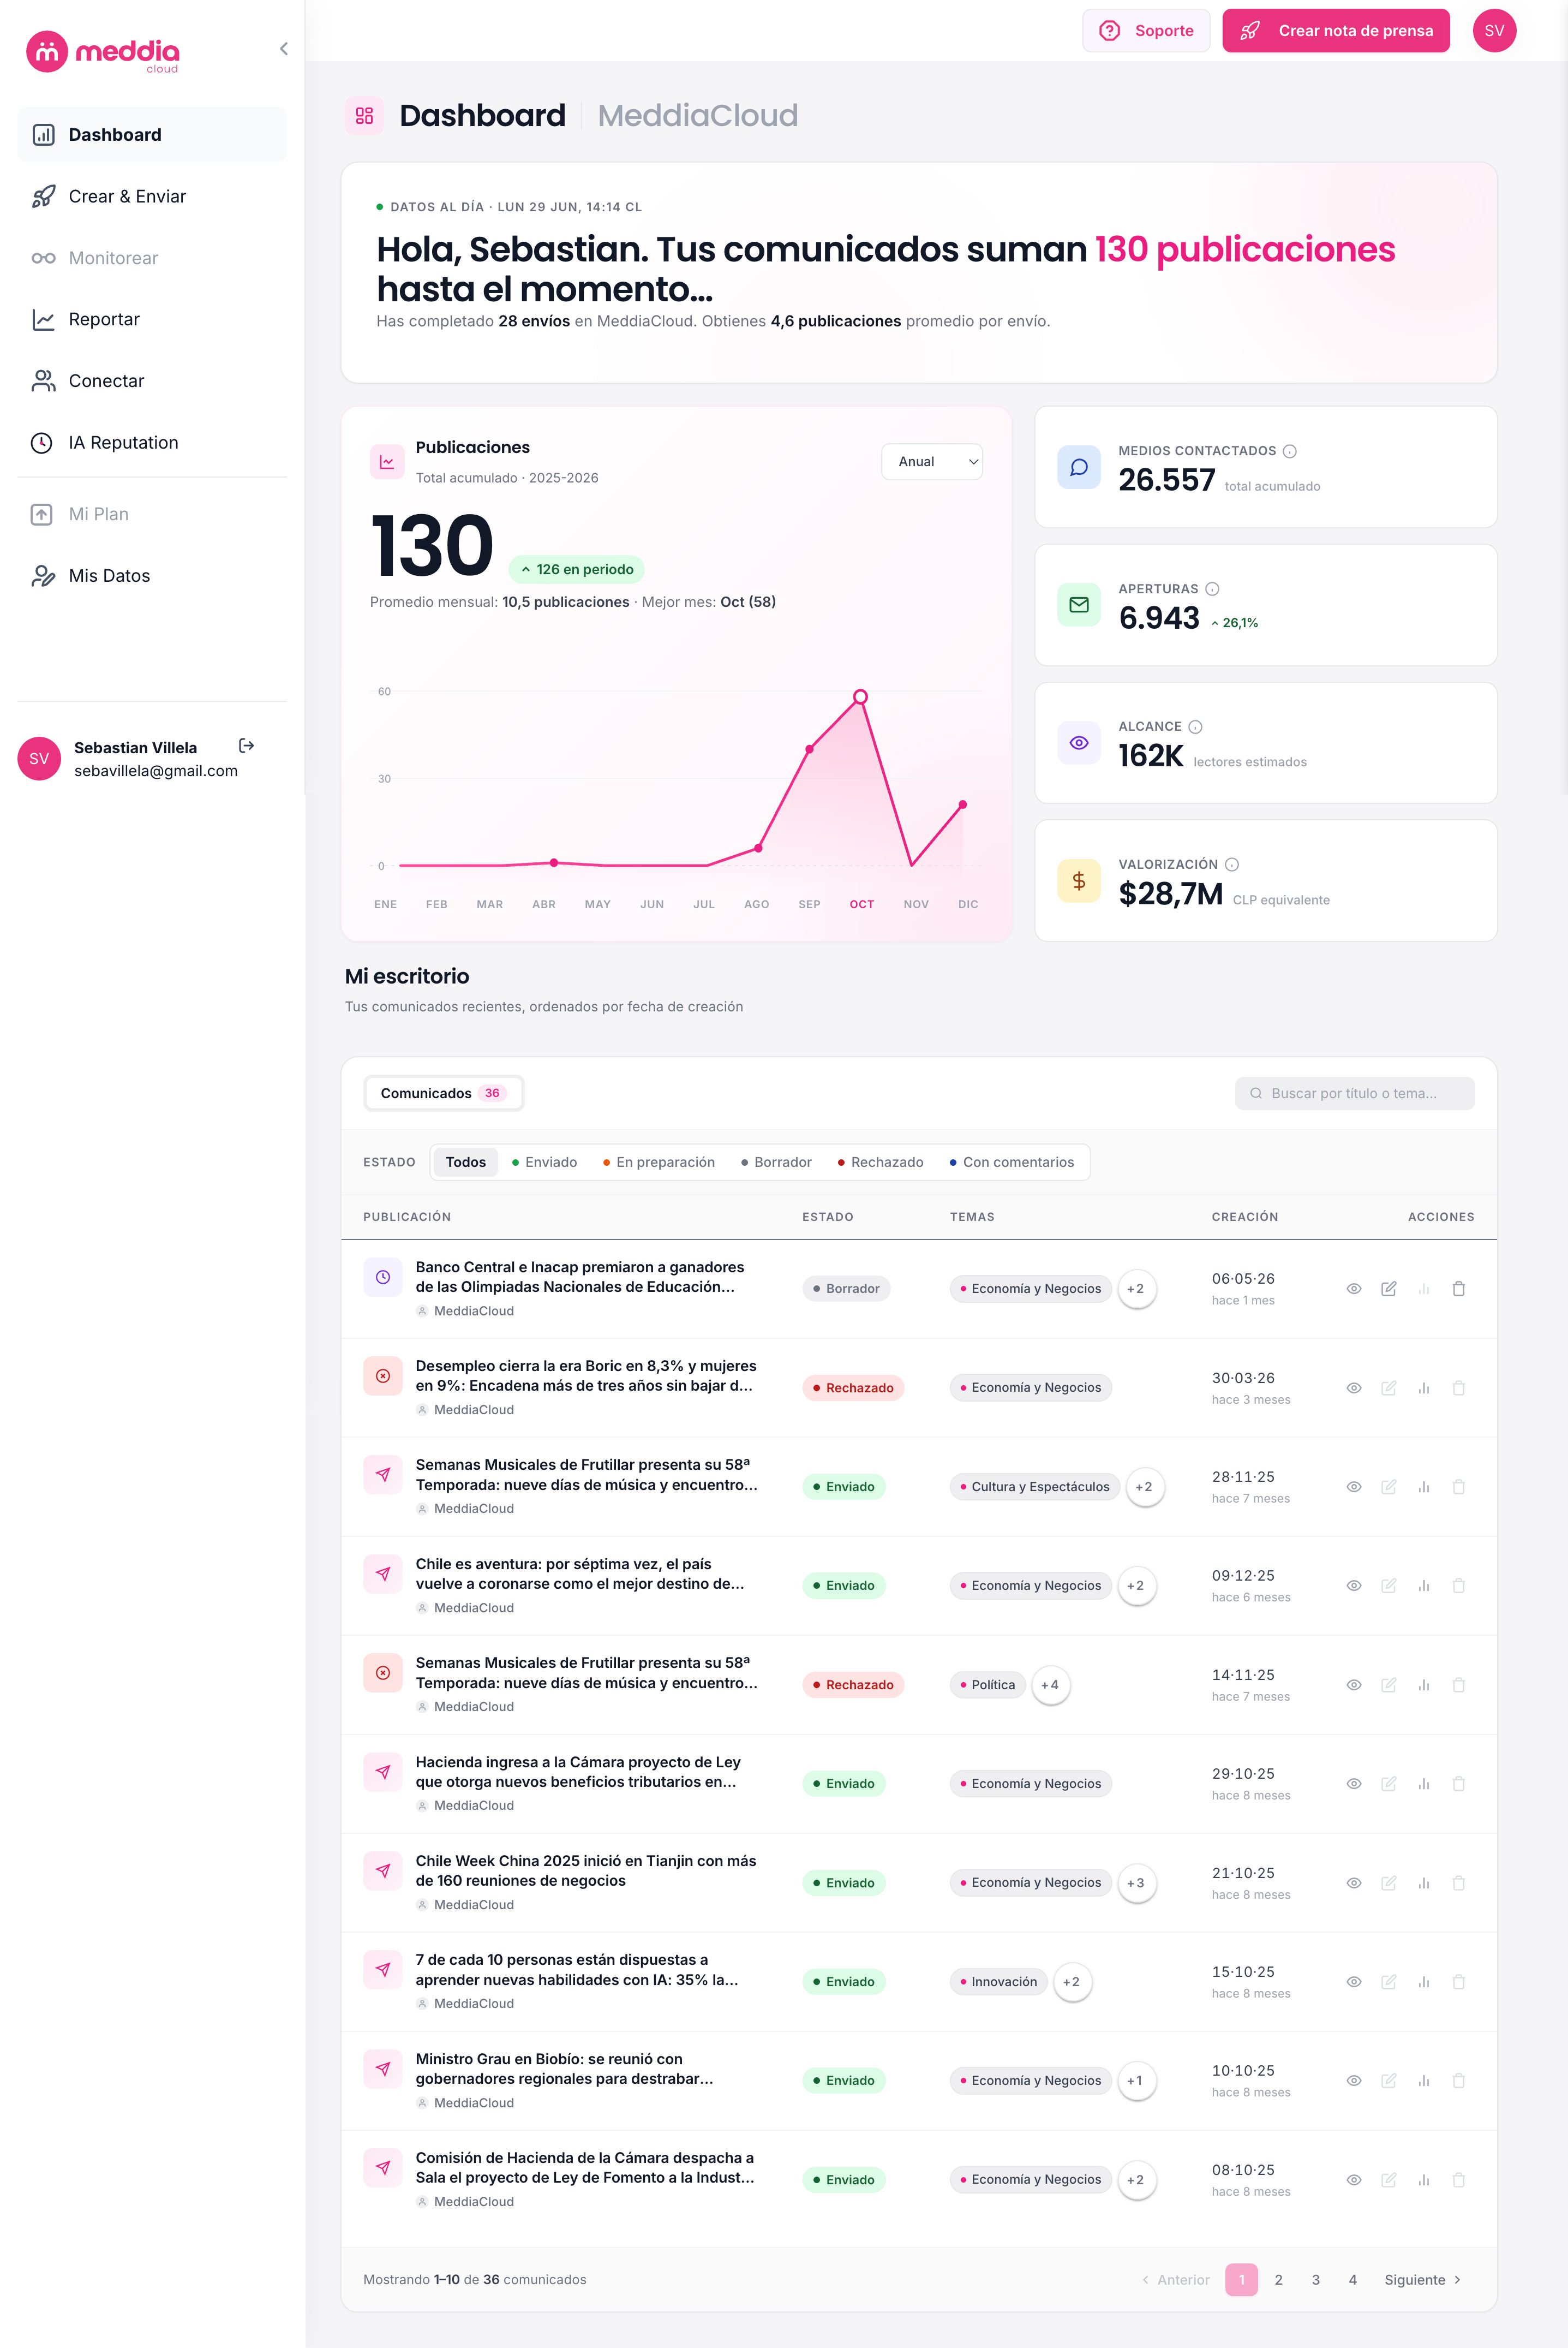Click Crear nota de prensa button
The height and width of the screenshot is (2348, 1568).
pos(1336,31)
